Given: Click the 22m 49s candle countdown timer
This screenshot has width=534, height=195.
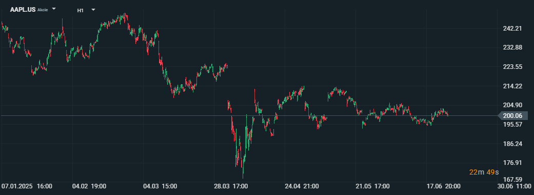Looking at the screenshot, I should (x=484, y=172).
